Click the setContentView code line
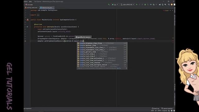Screen dimensions: 199x112 [54, 31]
